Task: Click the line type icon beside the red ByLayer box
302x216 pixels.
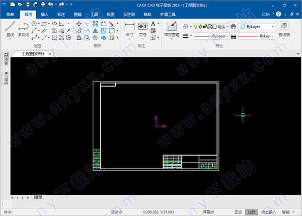Action: point(234,36)
